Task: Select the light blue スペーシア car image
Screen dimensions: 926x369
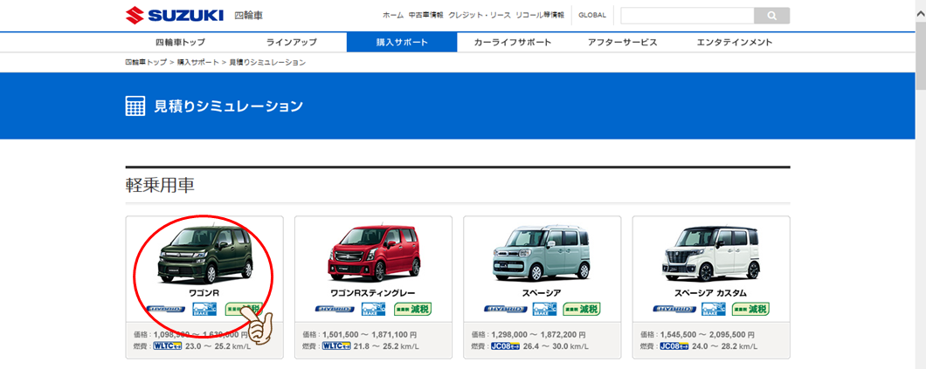Action: [x=542, y=252]
